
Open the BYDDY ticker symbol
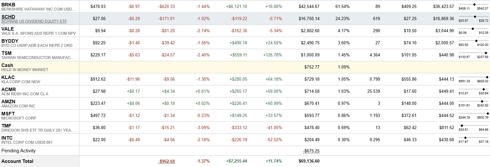pos(10,41)
